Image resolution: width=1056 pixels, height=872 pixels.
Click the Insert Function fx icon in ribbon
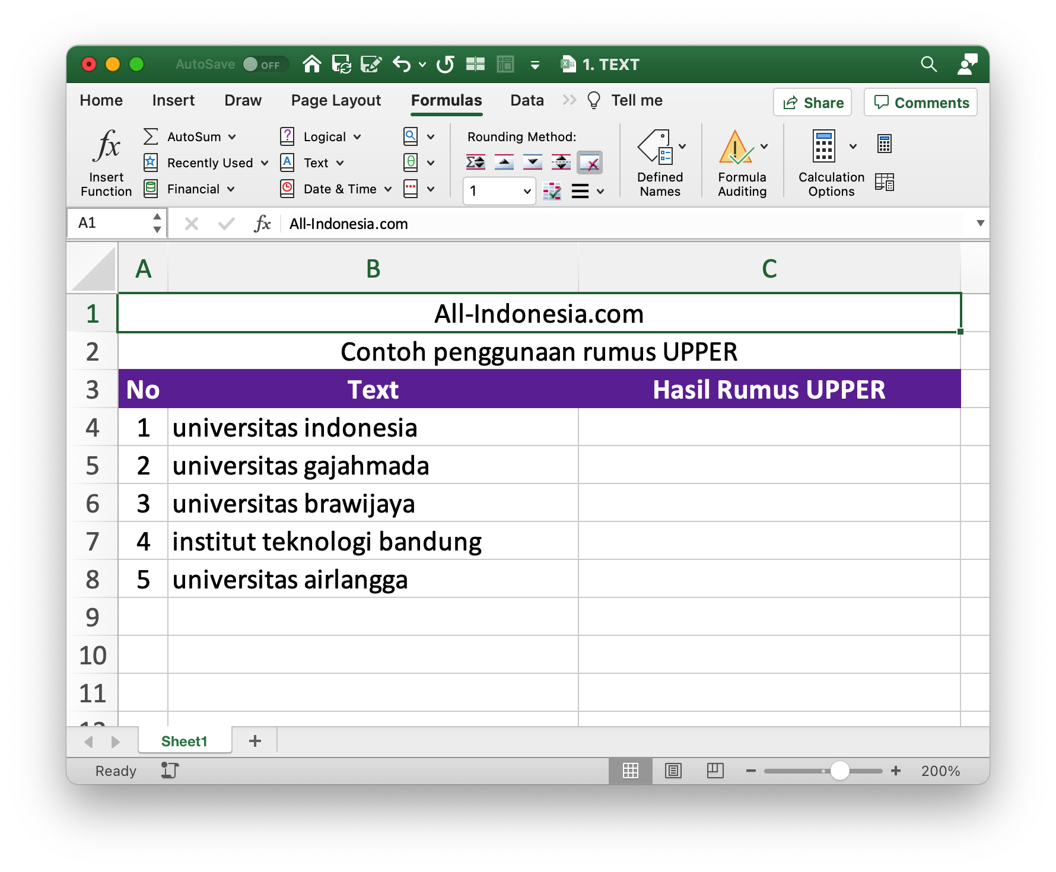[106, 146]
